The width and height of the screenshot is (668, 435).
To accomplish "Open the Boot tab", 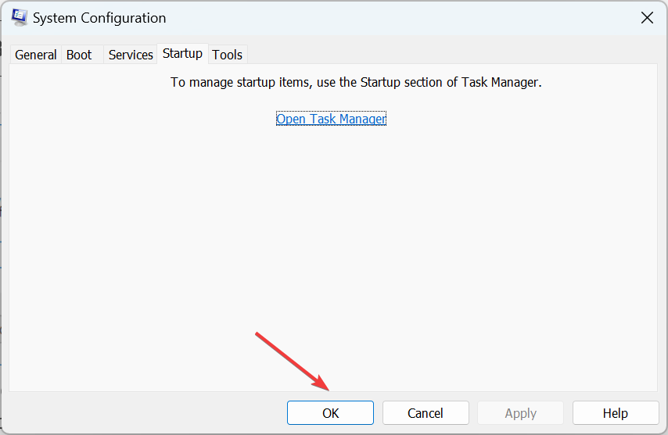I will [x=79, y=55].
